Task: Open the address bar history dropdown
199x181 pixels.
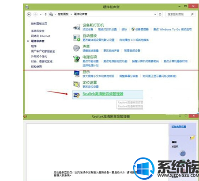Action: [x=155, y=14]
